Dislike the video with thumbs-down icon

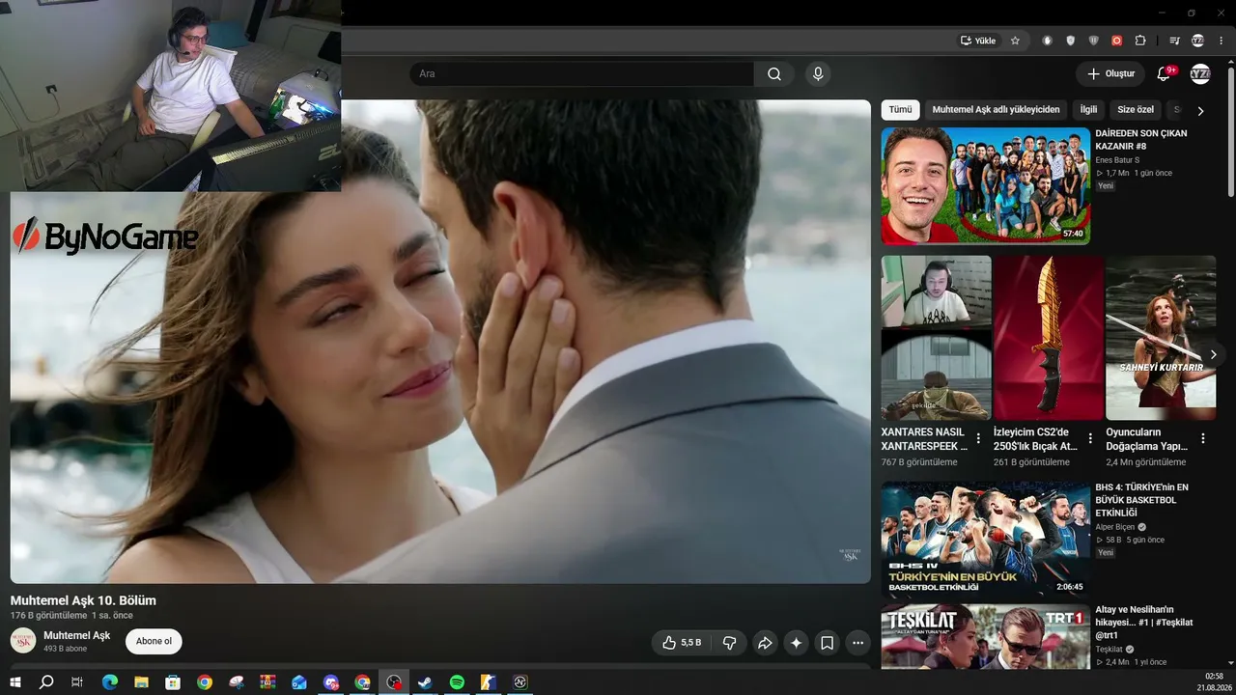[x=730, y=643]
